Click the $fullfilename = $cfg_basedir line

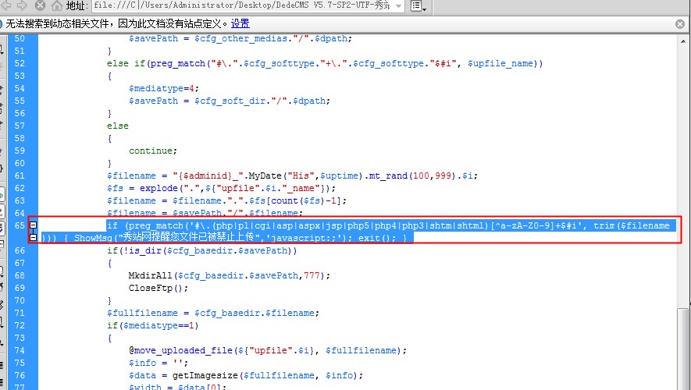click(213, 313)
